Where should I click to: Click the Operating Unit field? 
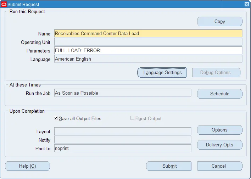pyautogui.click(x=148, y=42)
